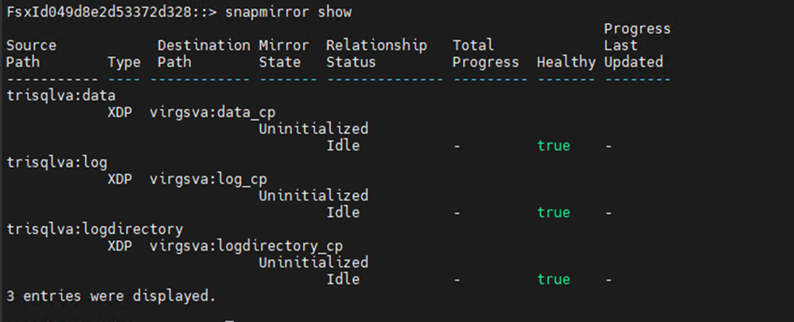The height and width of the screenshot is (322, 794).
Task: Click the "3 entries were displayed." message
Action: tap(111, 296)
